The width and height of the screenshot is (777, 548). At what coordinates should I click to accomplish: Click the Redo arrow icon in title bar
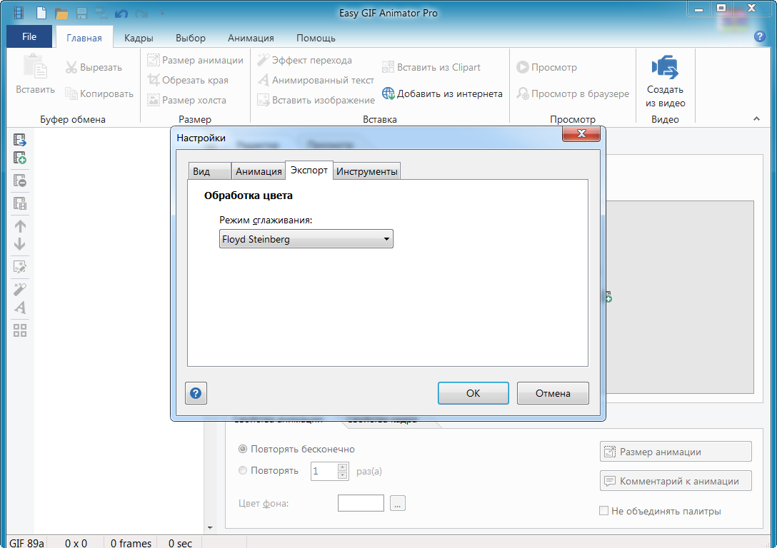[x=141, y=14]
